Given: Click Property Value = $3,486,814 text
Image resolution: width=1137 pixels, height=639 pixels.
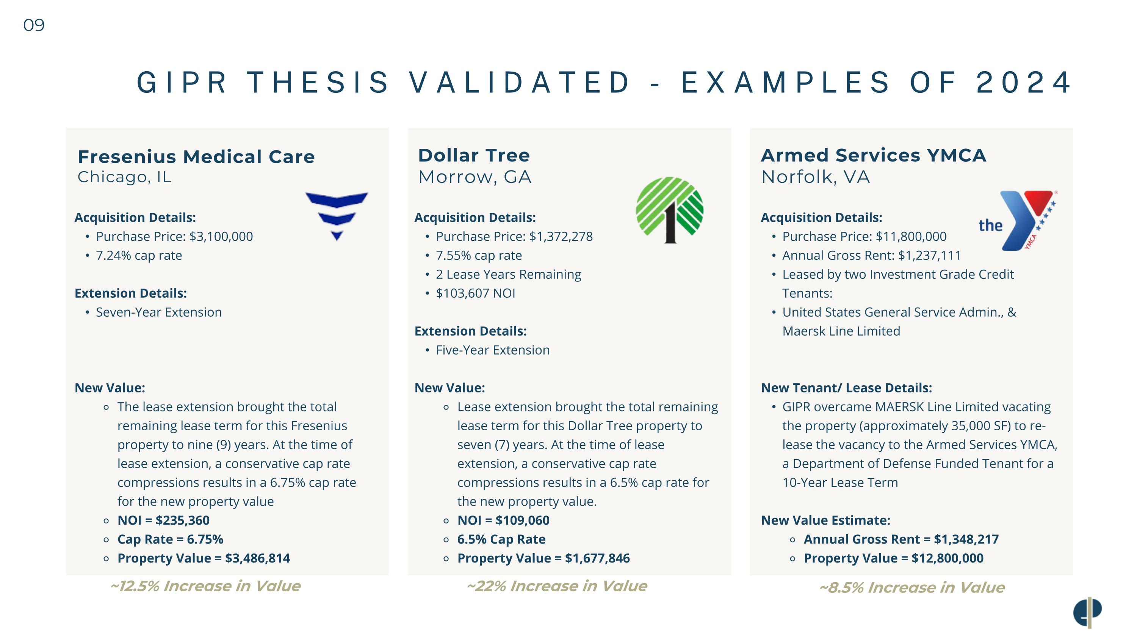Looking at the screenshot, I should click(x=204, y=558).
